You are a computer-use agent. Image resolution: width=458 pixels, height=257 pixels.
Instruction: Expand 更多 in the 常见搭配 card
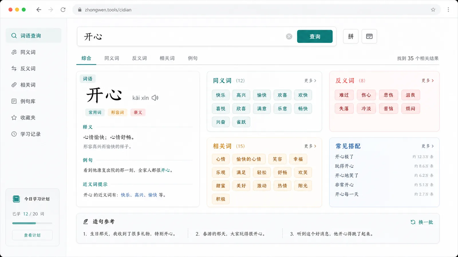tap(428, 146)
